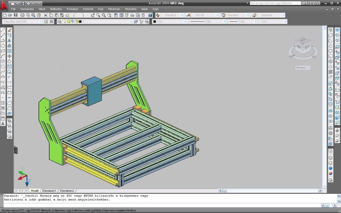The width and height of the screenshot is (341, 213).
Task: Select the Polygon draw tool
Action: pyautogui.click(x=3, y=46)
